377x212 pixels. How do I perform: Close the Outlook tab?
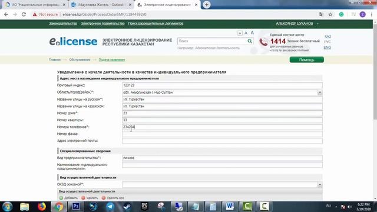point(130,5)
